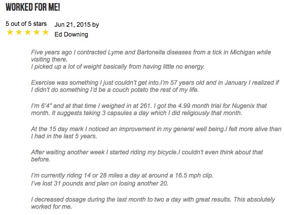This screenshot has width=284, height=215.
Task: Click the sentence about 3 capsules a day
Action: (147, 113)
